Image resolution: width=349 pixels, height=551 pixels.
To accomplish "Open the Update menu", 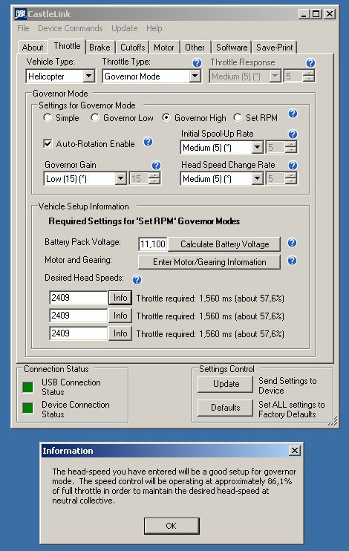I will coord(125,28).
